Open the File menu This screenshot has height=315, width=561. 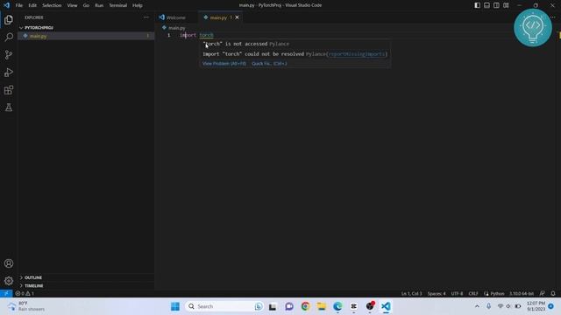click(19, 5)
